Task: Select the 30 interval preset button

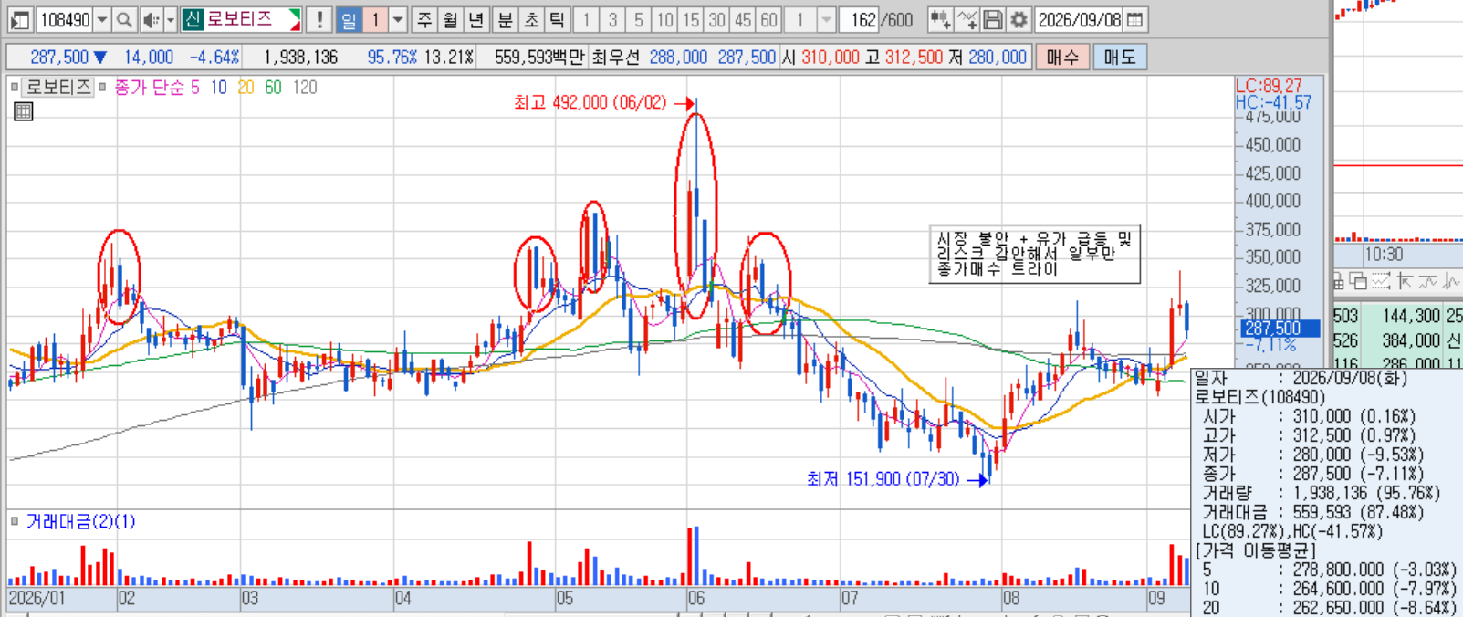Action: click(x=717, y=19)
